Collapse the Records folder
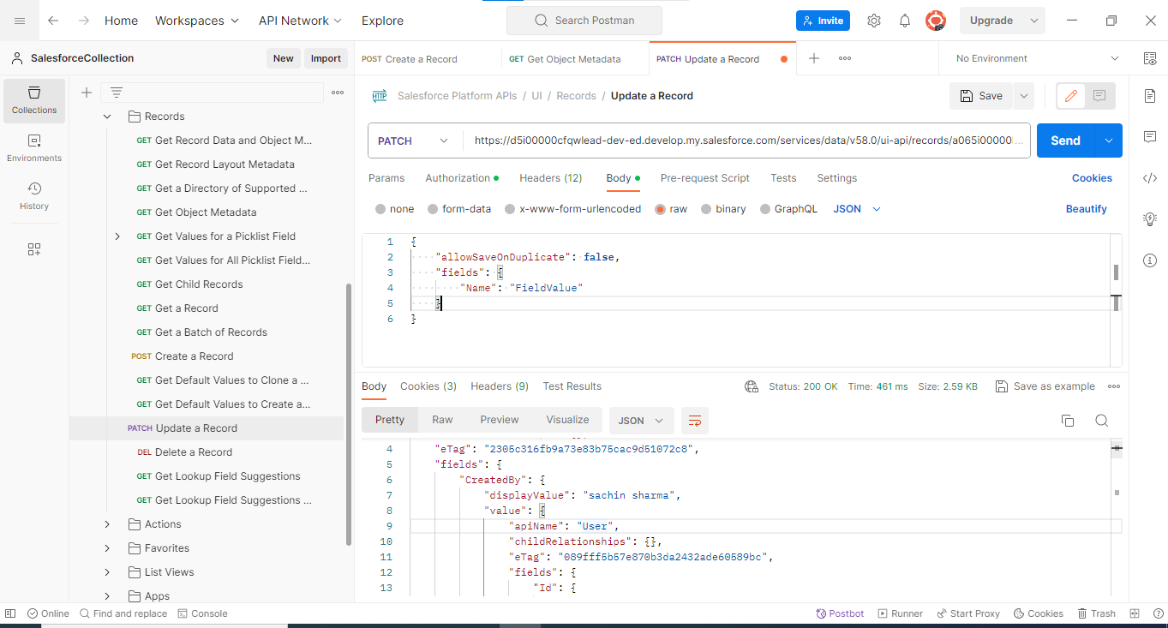This screenshot has height=628, width=1168. pyautogui.click(x=107, y=117)
